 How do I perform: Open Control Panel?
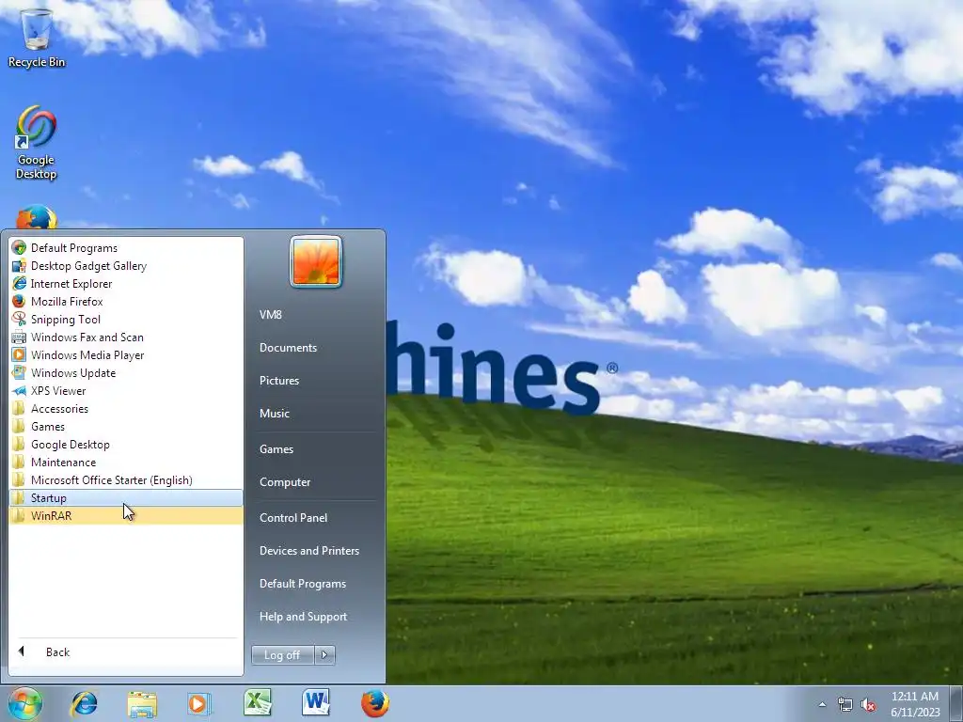pyautogui.click(x=316, y=518)
